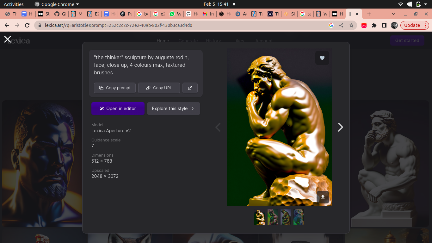Open Activities overview
Screen dimensions: 432x243
click(14, 4)
